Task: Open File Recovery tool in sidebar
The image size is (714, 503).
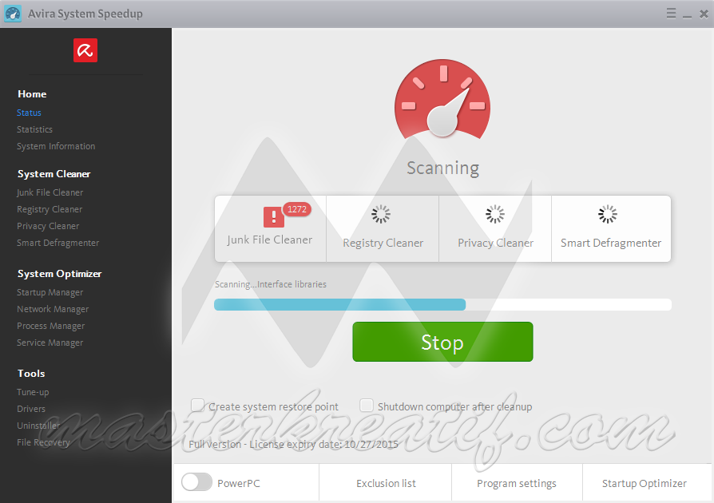Action: (43, 442)
